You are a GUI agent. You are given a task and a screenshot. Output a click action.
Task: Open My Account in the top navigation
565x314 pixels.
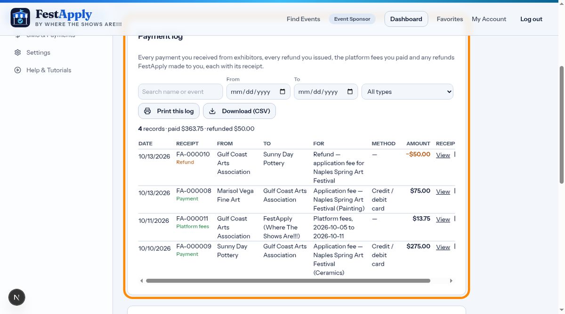pos(489,19)
